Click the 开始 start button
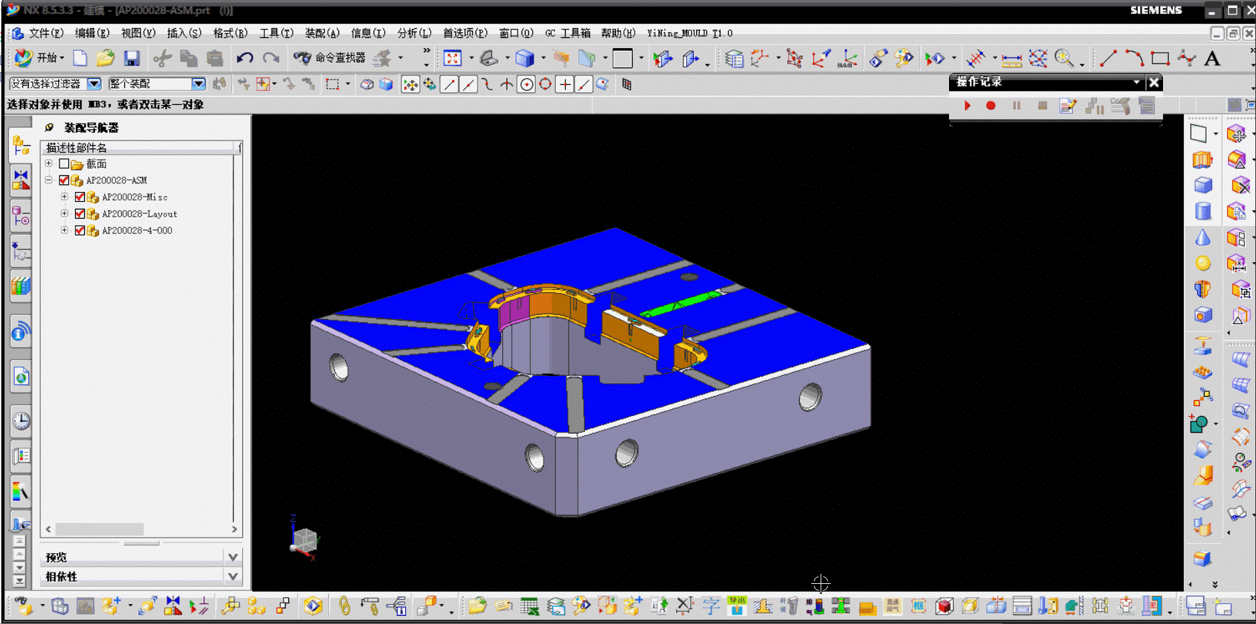Screen dimensions: 1256x624 pyautogui.click(x=39, y=58)
